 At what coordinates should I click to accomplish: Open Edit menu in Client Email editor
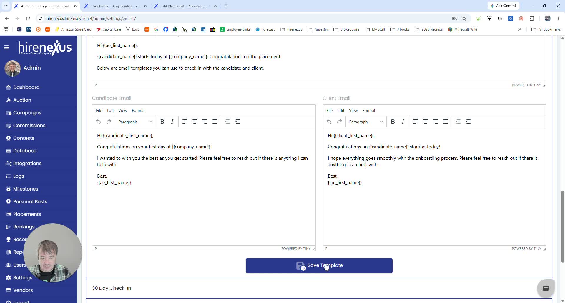[x=341, y=110]
